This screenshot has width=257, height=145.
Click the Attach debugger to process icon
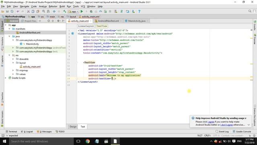tap(105, 12)
